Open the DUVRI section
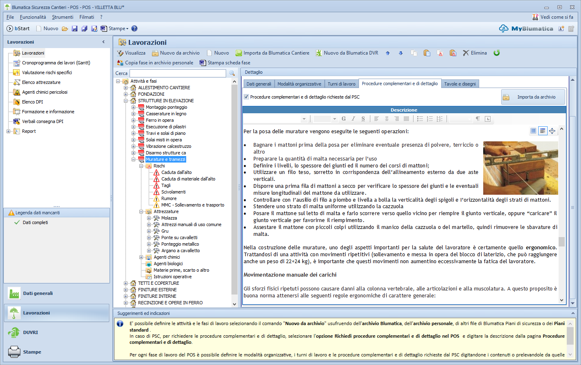Image resolution: width=581 pixels, height=365 pixels. pos(31,332)
